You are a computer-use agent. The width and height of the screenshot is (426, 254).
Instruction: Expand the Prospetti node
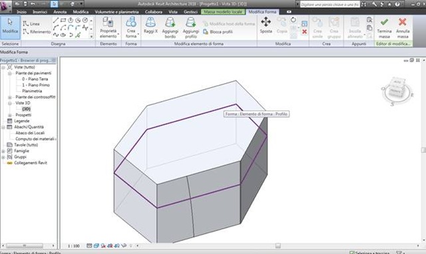tap(10, 115)
